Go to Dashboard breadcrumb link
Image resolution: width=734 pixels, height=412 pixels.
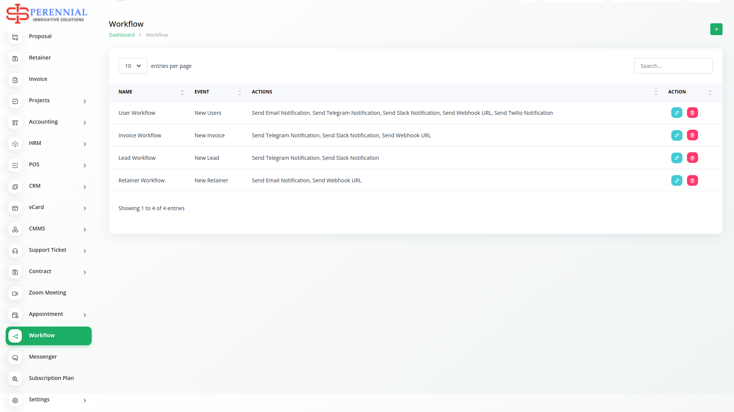(x=122, y=35)
